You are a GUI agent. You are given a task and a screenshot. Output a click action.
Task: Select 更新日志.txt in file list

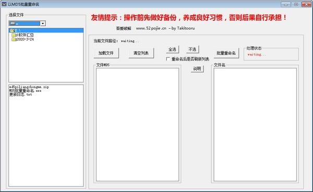pos(20,94)
